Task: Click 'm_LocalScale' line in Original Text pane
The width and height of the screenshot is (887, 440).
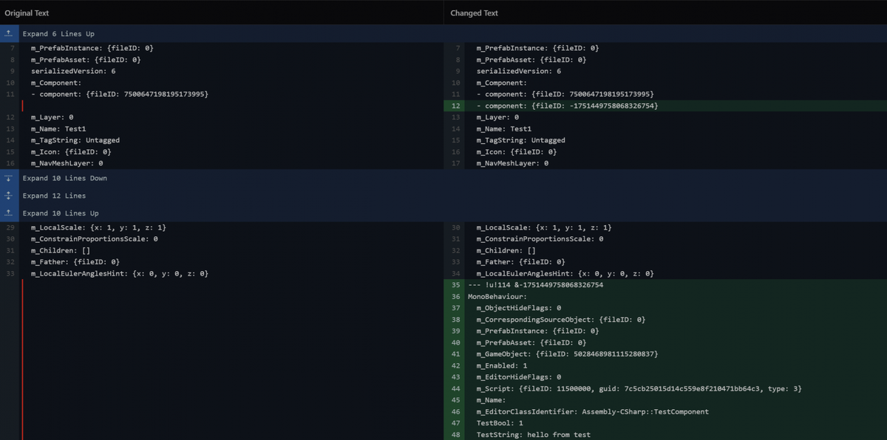Action: click(98, 227)
